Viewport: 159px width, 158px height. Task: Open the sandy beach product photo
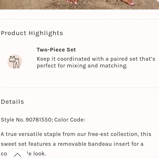[x=79, y=5]
